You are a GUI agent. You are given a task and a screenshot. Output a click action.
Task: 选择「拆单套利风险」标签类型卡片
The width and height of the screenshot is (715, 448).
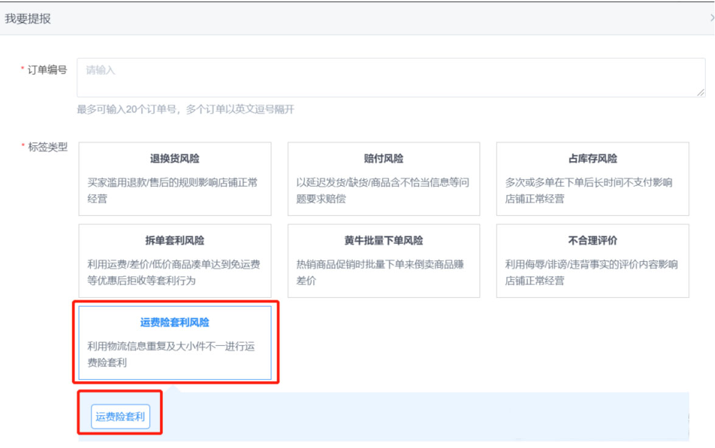tap(176, 261)
